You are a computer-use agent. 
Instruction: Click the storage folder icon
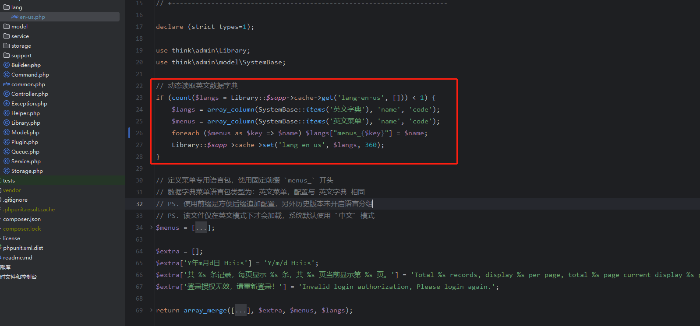coord(7,46)
